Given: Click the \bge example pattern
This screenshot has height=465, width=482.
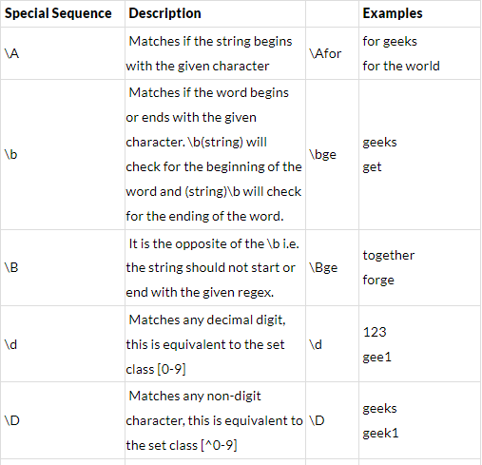Looking at the screenshot, I should click(x=322, y=155).
